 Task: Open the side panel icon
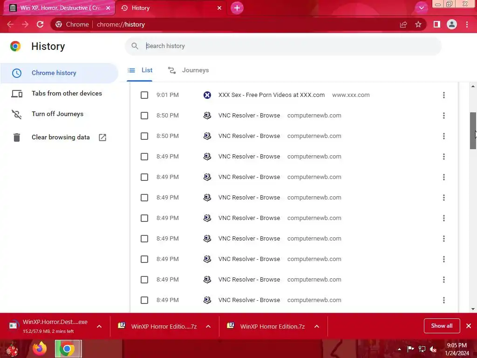437,24
